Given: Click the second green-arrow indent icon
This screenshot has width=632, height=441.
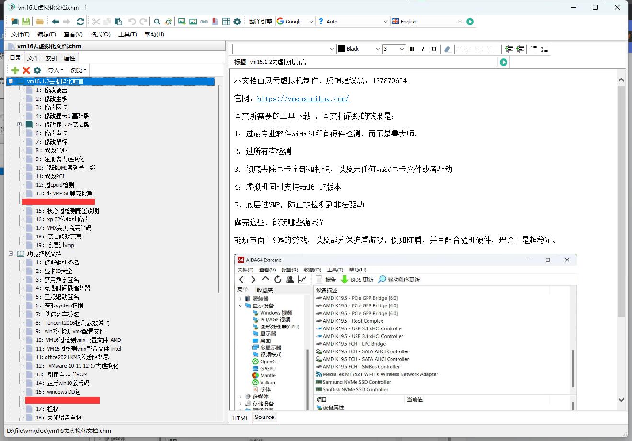Looking at the screenshot, I should (519, 49).
